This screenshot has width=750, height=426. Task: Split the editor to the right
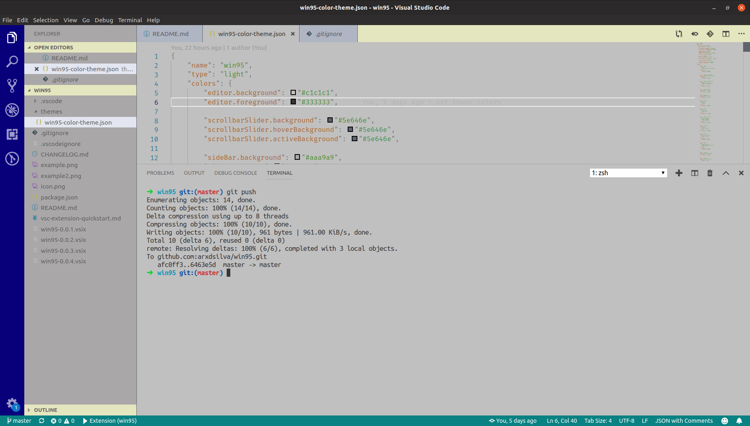[x=726, y=34]
